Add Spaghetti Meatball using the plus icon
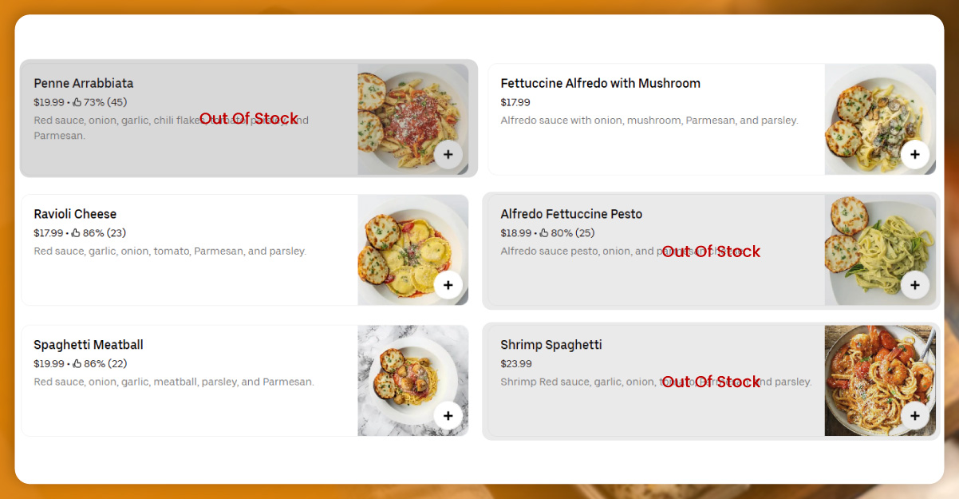959x499 pixels. click(448, 415)
